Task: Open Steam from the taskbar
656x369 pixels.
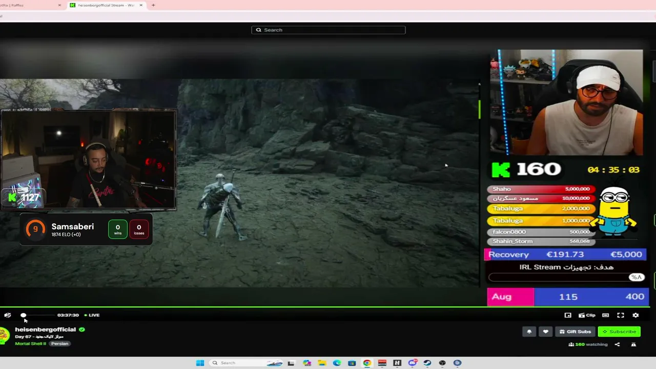Action: pos(427,363)
